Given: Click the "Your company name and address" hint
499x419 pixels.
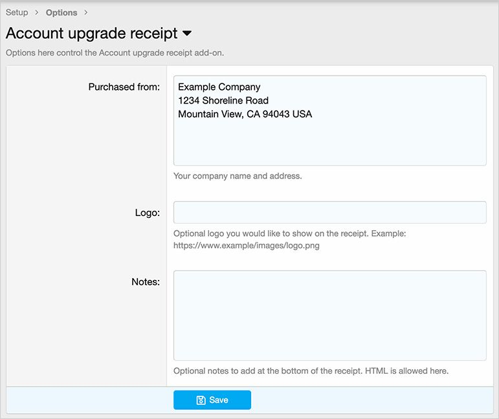Looking at the screenshot, I should (238, 176).
